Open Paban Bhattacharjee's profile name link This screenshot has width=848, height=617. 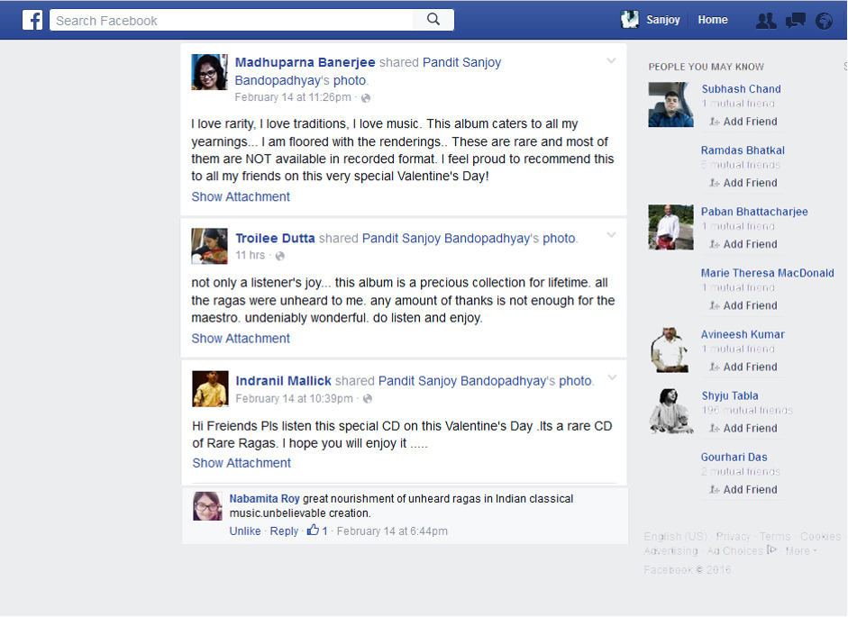[x=754, y=212]
